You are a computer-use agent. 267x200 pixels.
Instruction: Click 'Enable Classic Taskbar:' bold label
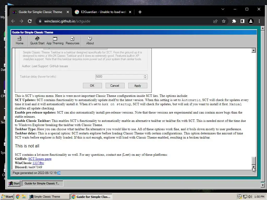pyautogui.click(x=33, y=121)
